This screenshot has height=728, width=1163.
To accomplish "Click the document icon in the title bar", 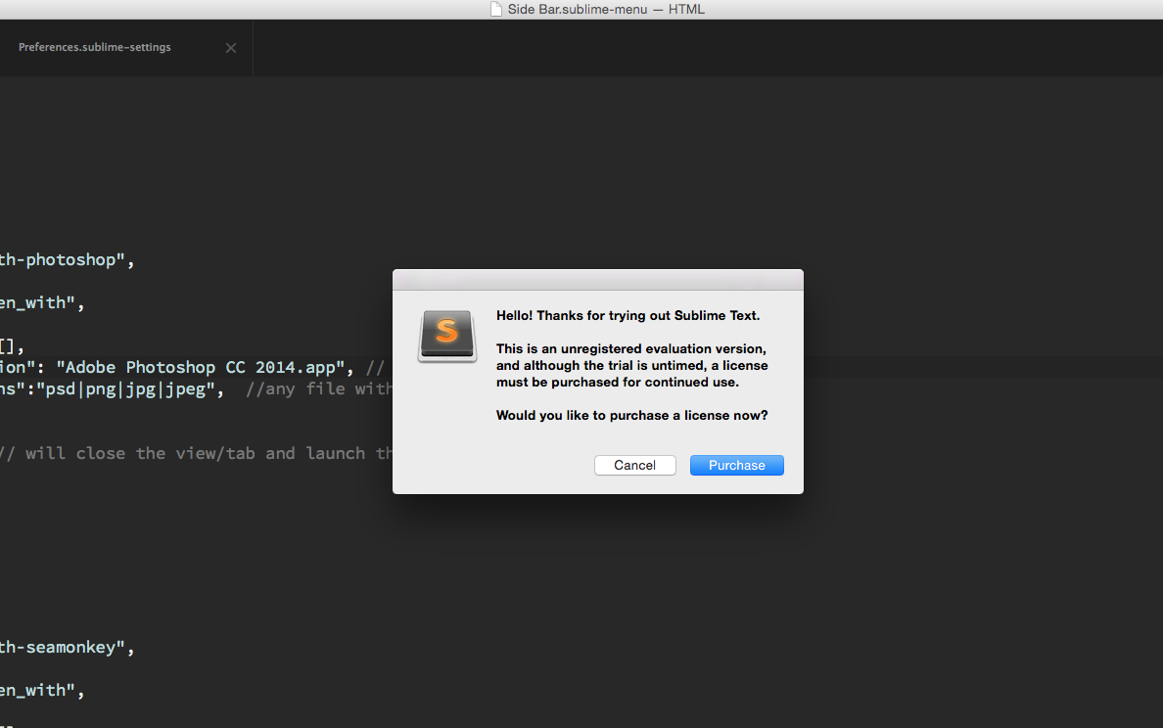I will (496, 9).
